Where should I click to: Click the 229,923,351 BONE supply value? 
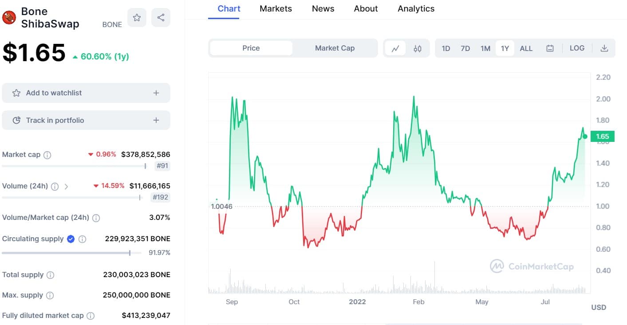coord(138,239)
